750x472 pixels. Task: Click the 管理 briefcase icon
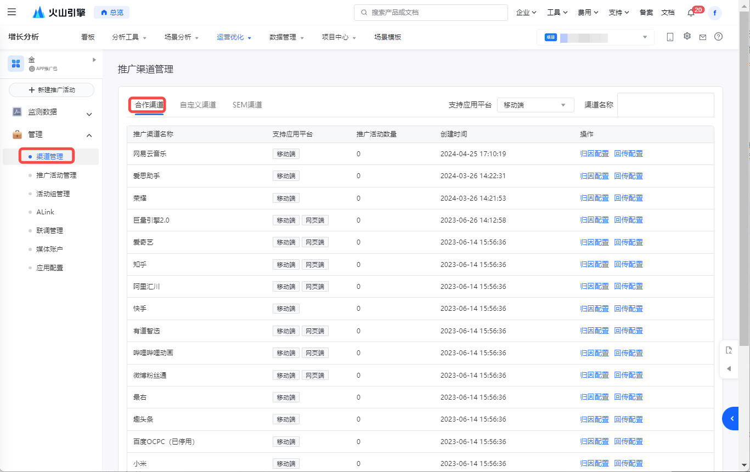tap(17, 134)
